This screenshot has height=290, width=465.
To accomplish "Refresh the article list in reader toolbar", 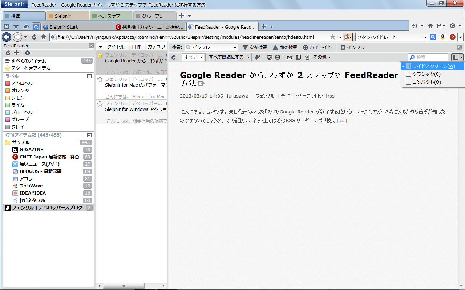I will coord(174,57).
